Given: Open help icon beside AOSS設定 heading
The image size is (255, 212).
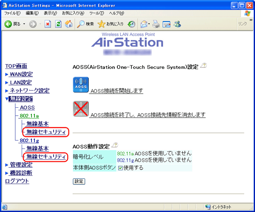Looking at the screenshot, I should tap(204, 66).
